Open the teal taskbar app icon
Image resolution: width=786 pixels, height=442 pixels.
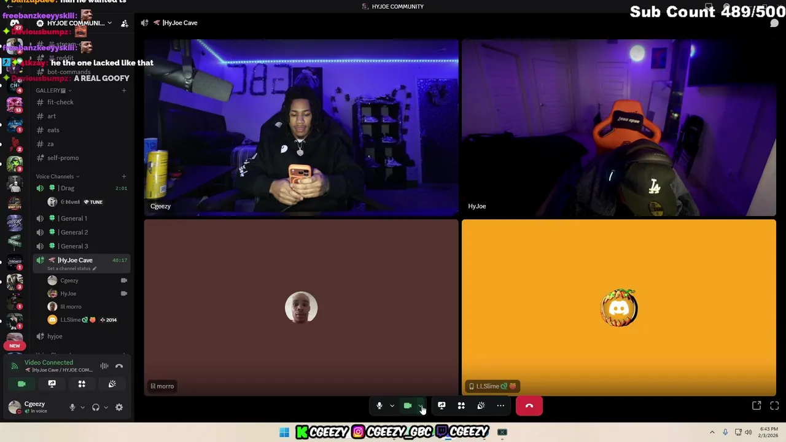(x=502, y=432)
